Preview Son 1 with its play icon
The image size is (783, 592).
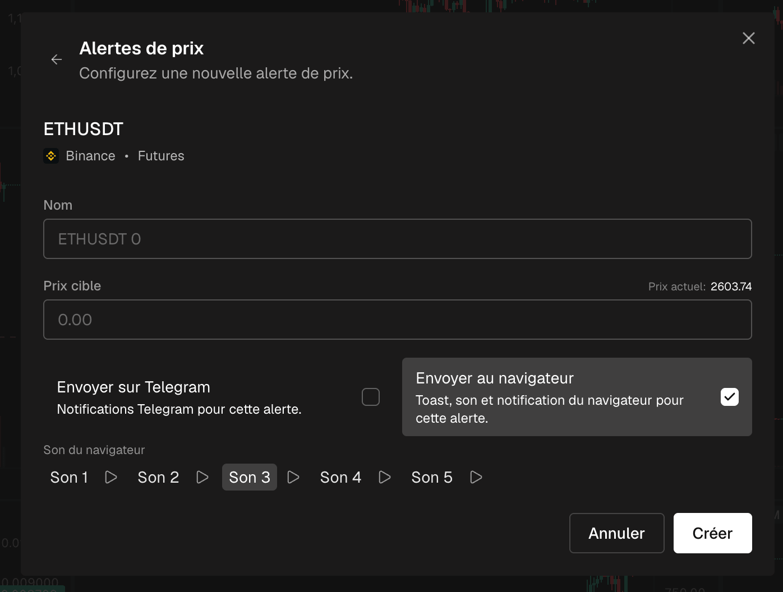pyautogui.click(x=111, y=477)
